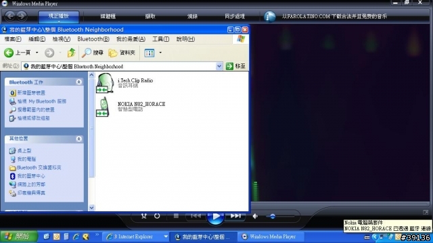Toggle shuffle in Media Player
The image size is (433, 243).
144,216
